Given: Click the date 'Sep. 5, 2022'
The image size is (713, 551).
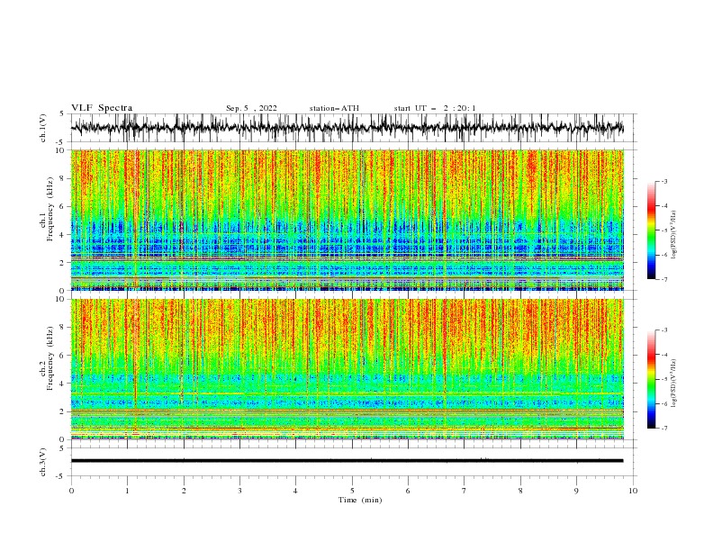Looking at the screenshot, I should tap(251, 108).
